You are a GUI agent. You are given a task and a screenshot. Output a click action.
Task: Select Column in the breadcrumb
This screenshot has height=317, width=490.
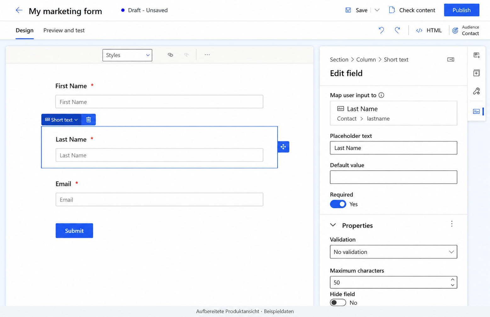(x=366, y=60)
